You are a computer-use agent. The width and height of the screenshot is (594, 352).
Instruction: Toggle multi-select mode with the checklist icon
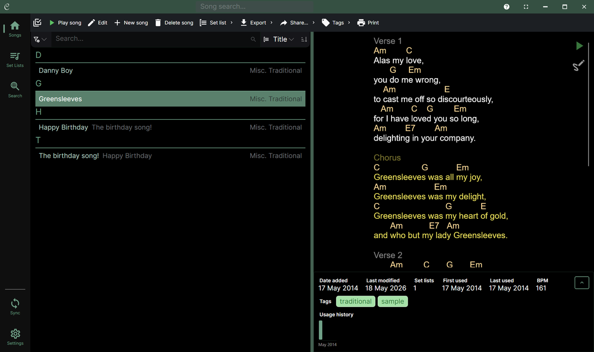[x=37, y=22]
